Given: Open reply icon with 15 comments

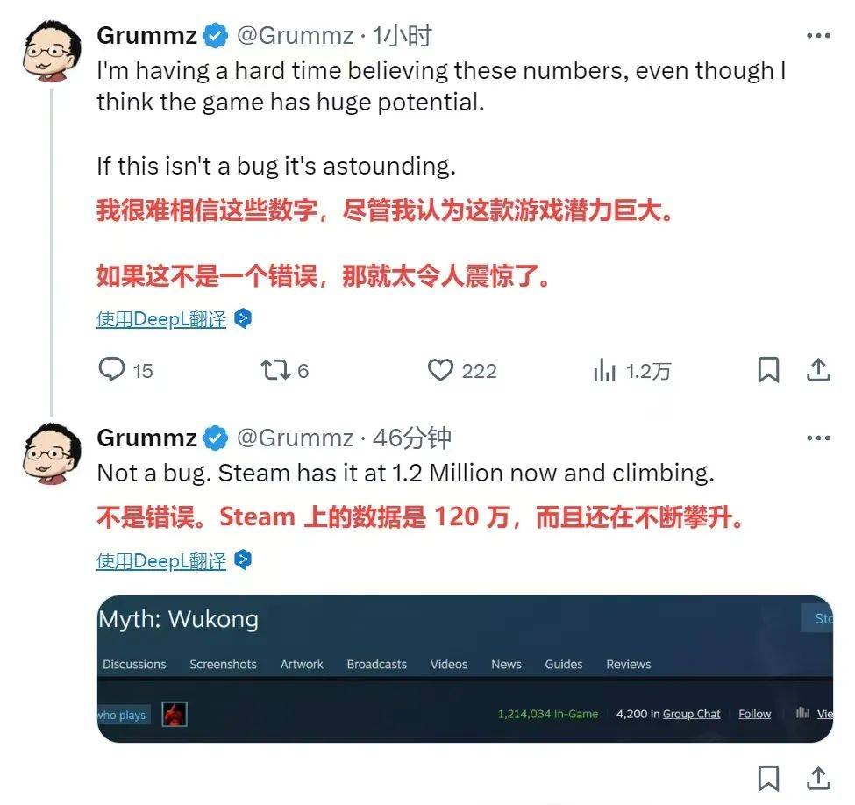Looking at the screenshot, I should point(111,370).
